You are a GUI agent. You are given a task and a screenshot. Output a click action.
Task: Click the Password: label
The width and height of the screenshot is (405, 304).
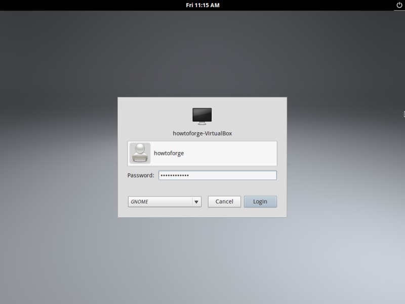click(141, 175)
